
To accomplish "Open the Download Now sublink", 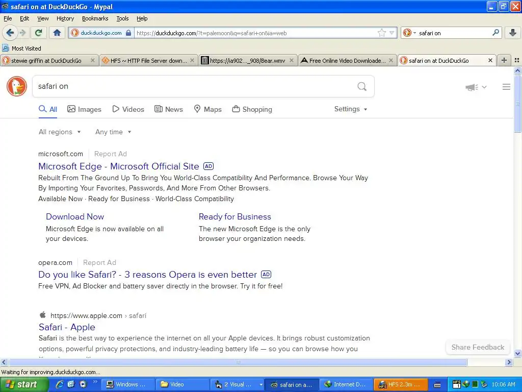I will [75, 216].
